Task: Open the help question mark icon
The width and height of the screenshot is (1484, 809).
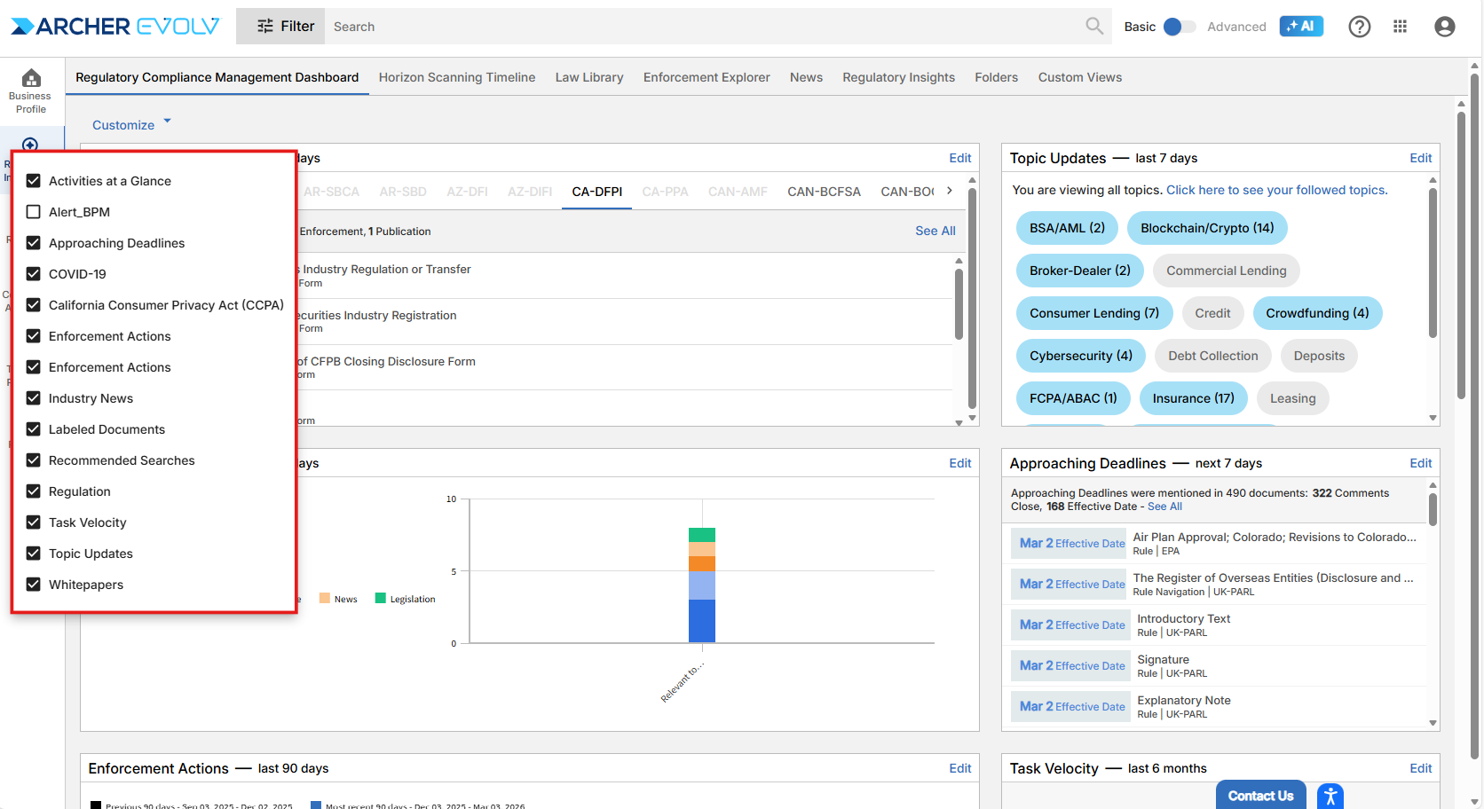Action: pos(1359,27)
